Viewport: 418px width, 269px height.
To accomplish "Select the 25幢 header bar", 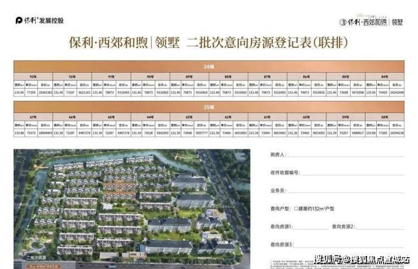I will (x=209, y=107).
